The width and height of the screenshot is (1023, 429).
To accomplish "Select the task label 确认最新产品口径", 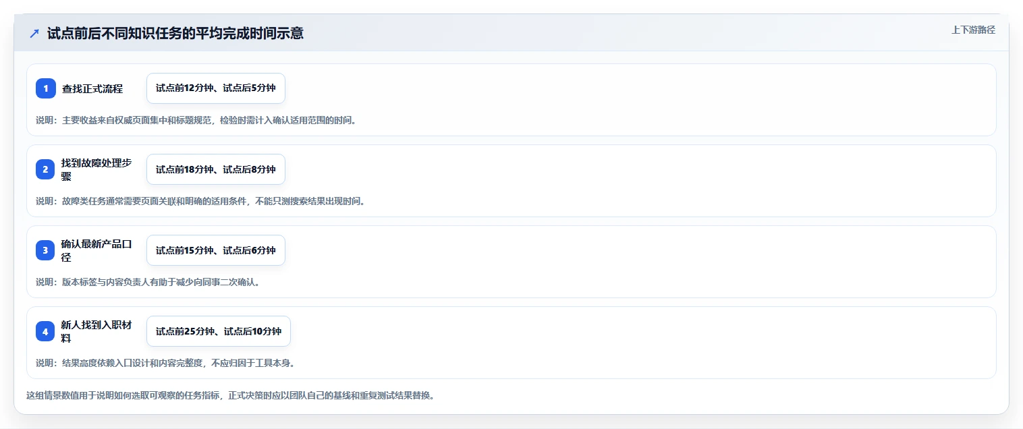I will 96,250.
